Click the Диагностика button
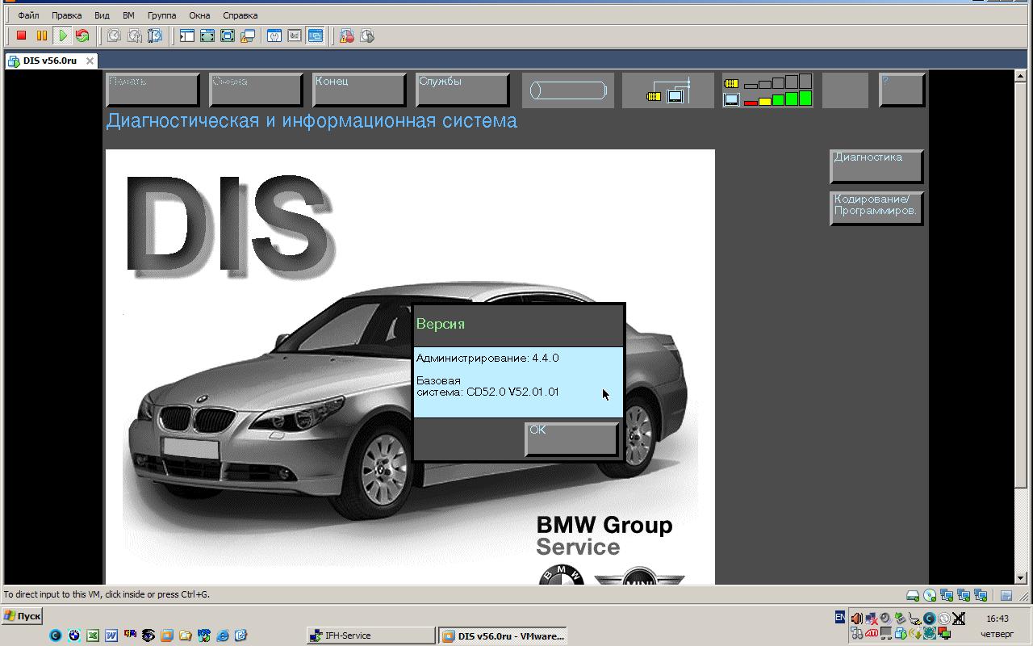 click(x=876, y=166)
